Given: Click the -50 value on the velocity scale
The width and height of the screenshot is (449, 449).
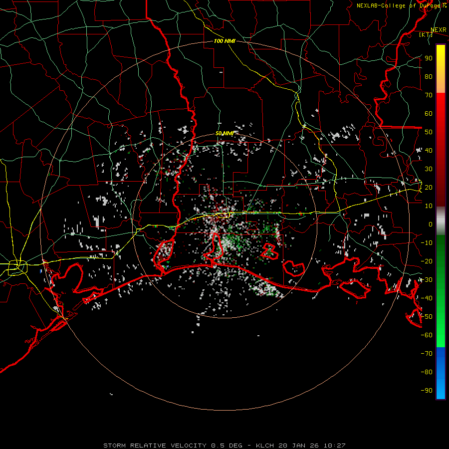Looking at the screenshot, I should [x=427, y=317].
